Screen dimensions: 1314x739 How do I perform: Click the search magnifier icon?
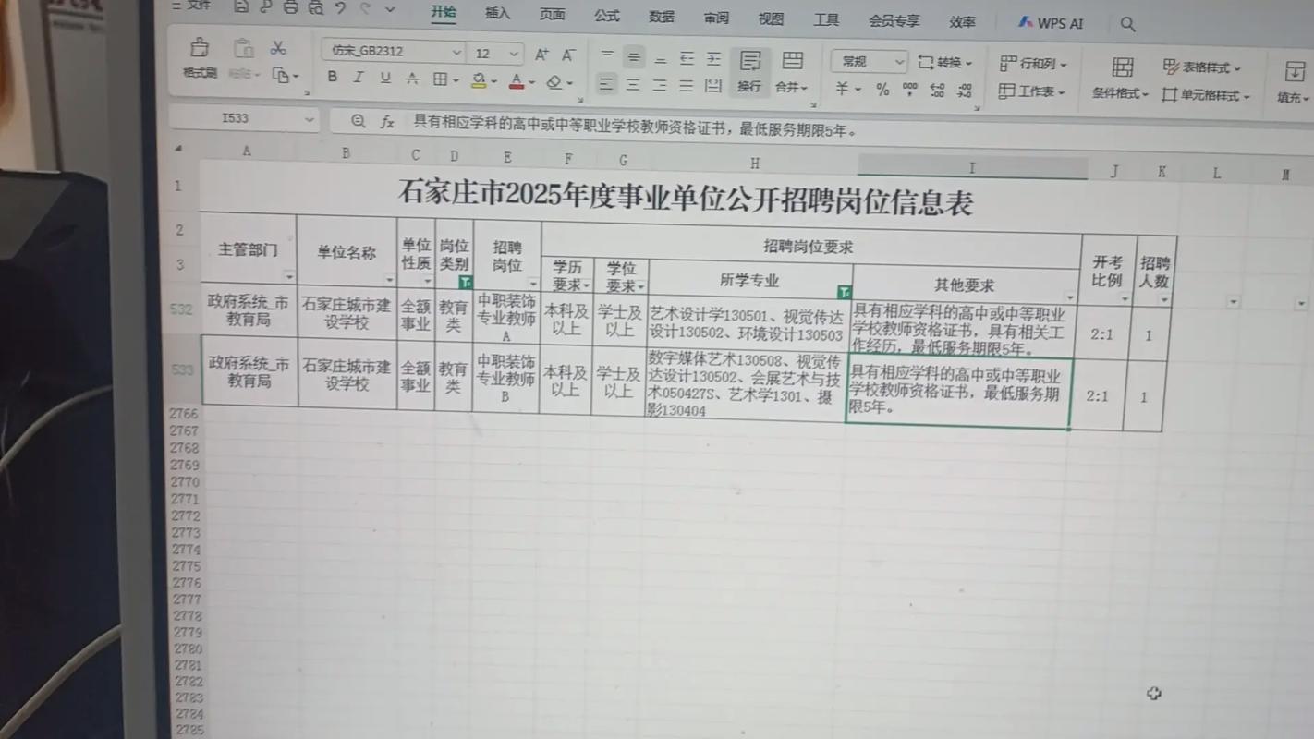1127,24
